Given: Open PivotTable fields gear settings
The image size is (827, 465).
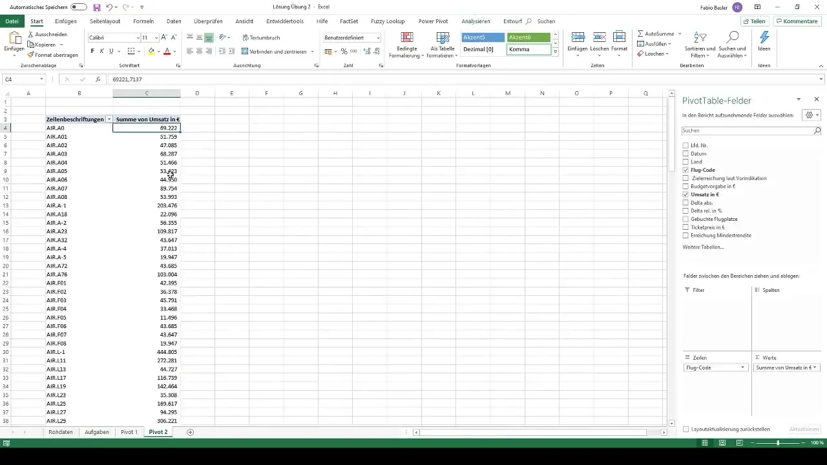Looking at the screenshot, I should click(x=810, y=115).
